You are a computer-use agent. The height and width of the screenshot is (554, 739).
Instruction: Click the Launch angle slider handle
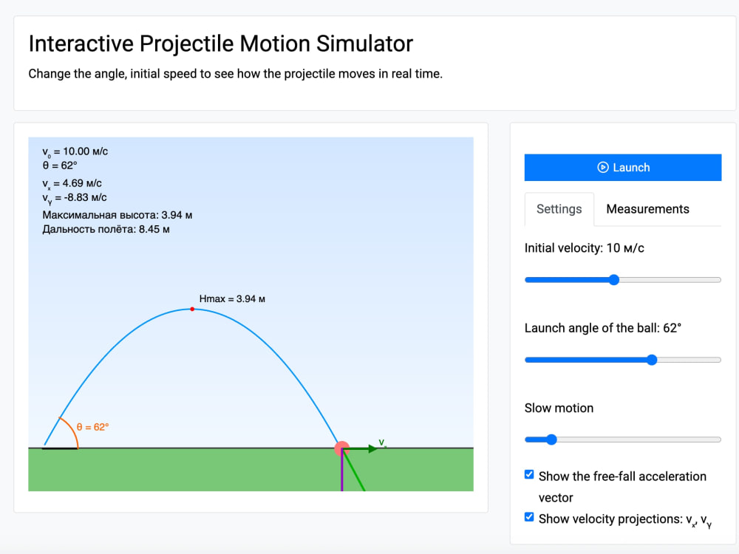tap(652, 360)
